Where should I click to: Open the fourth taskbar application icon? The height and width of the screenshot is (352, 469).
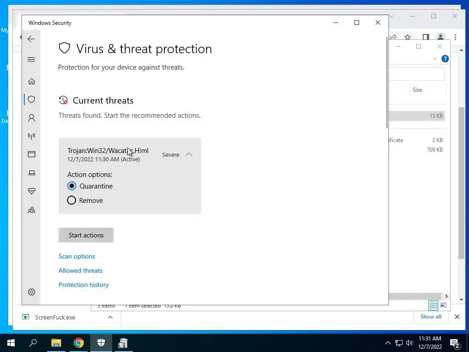123,343
